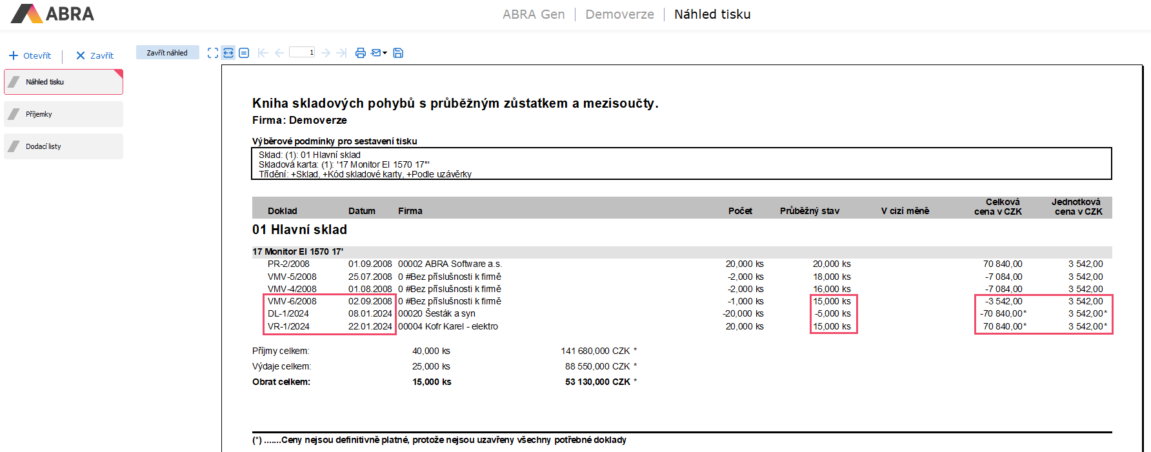Switch to the Příjemky tab
This screenshot has height=452, width=1151.
63,114
